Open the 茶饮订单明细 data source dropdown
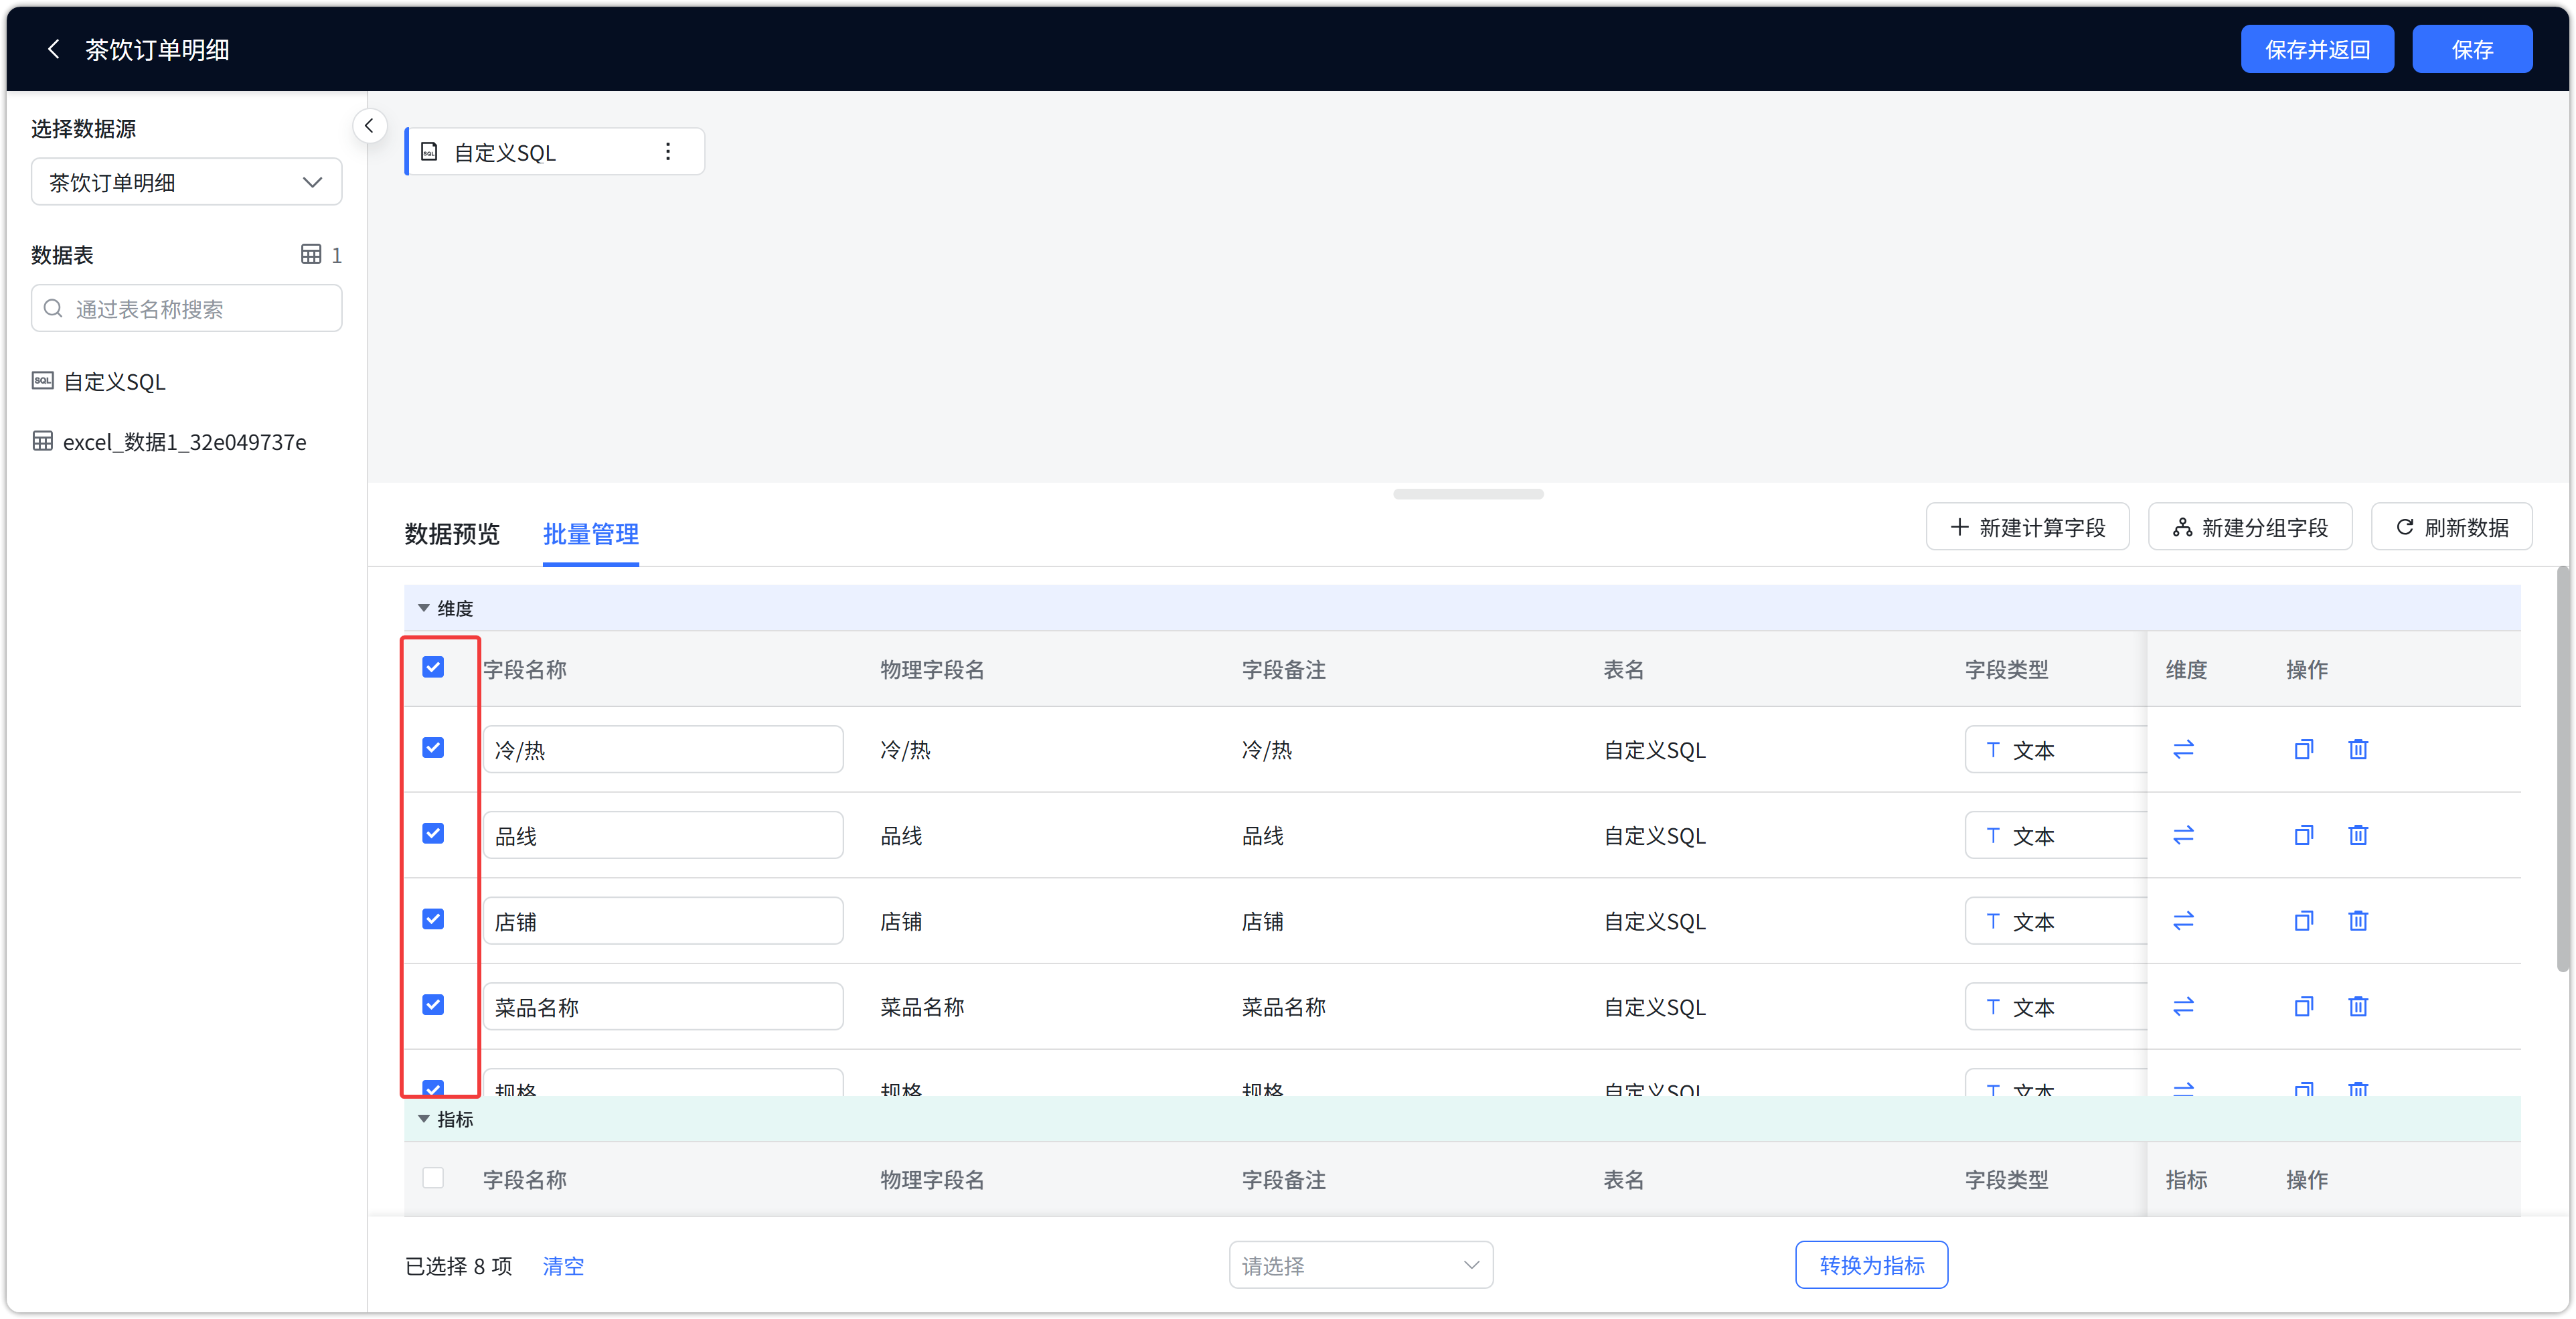Viewport: 2576px width, 1319px height. pos(187,182)
